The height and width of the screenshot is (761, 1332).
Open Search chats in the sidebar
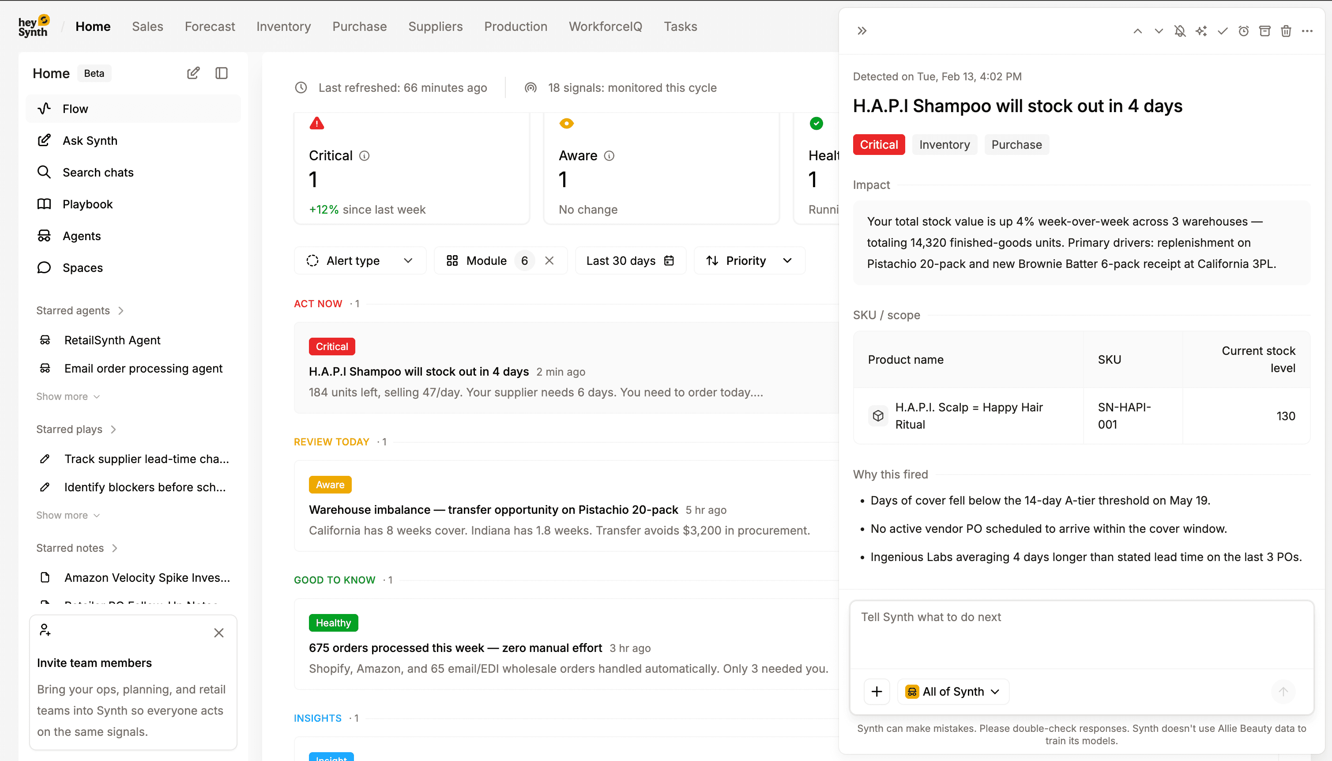coord(133,173)
